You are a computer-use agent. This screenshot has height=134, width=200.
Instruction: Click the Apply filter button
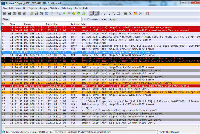coord(112,19)
